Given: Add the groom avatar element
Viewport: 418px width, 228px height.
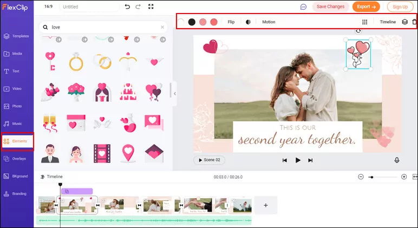Looking at the screenshot, I should point(50,154).
